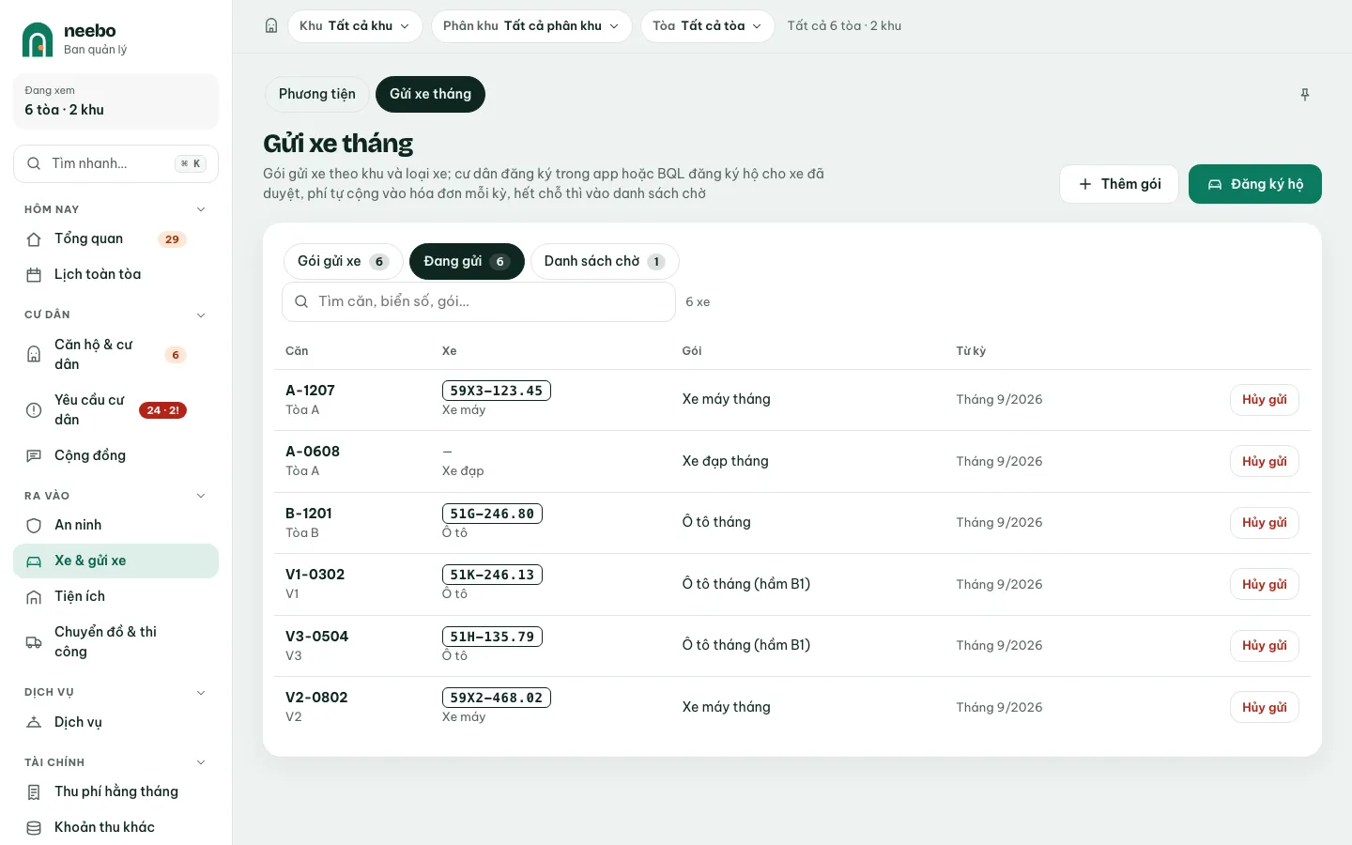Switch to the Phương tiện tab
This screenshot has height=845, width=1352.
[317, 94]
